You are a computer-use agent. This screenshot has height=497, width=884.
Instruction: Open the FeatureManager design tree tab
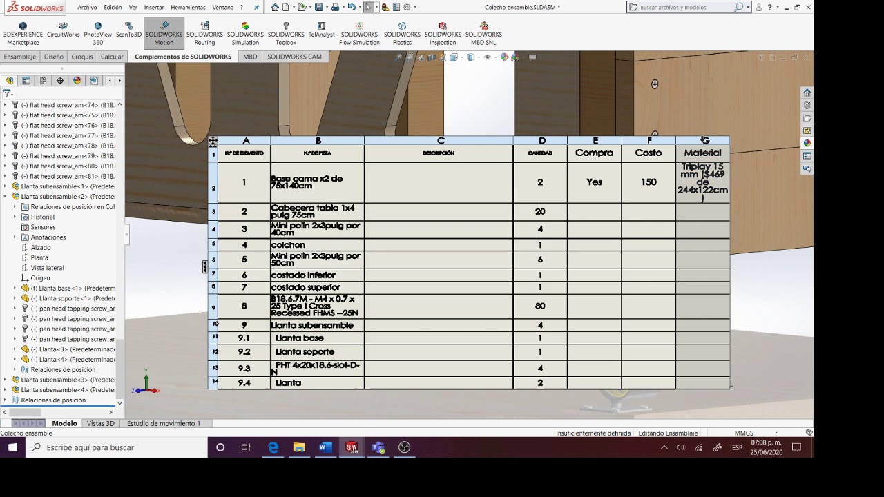[x=10, y=81]
